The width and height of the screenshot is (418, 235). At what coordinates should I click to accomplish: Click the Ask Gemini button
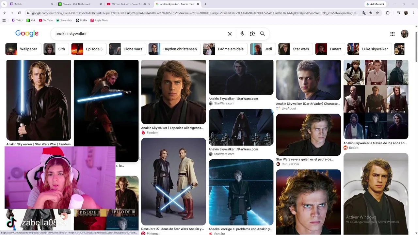(x=375, y=4)
